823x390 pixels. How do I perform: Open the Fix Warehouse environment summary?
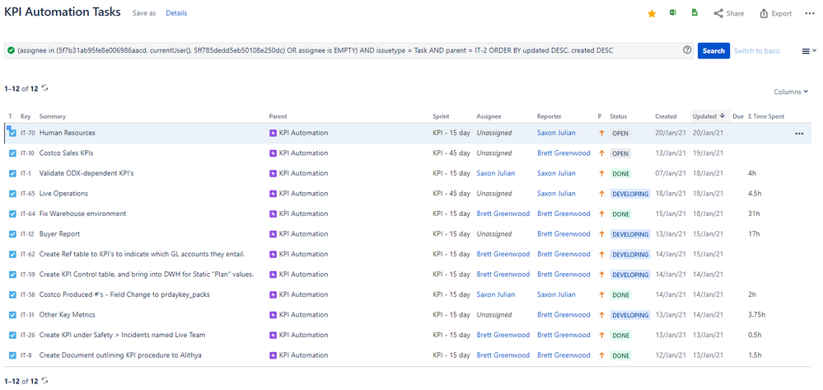pyautogui.click(x=82, y=214)
